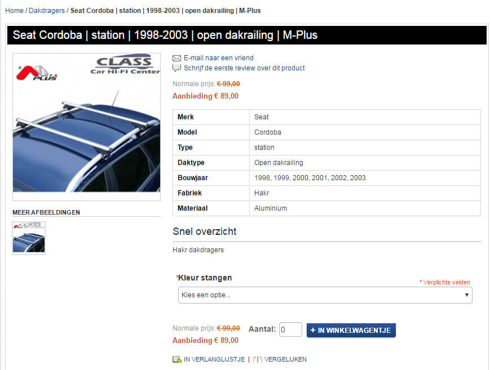This screenshot has height=370, width=490.
Task: Click the top Aanbieding € 89,00 price
Action: point(205,96)
